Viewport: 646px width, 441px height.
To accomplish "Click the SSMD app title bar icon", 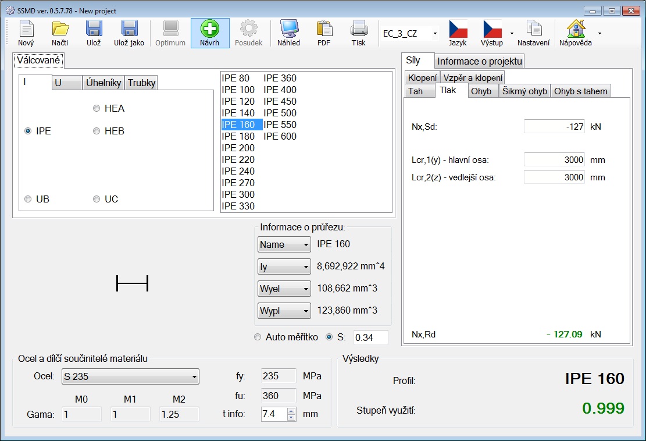I will (x=10, y=10).
